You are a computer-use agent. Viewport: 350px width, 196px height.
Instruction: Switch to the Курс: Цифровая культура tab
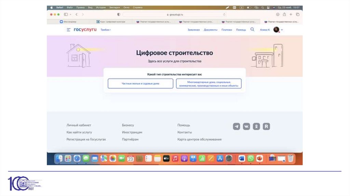pos(111,22)
